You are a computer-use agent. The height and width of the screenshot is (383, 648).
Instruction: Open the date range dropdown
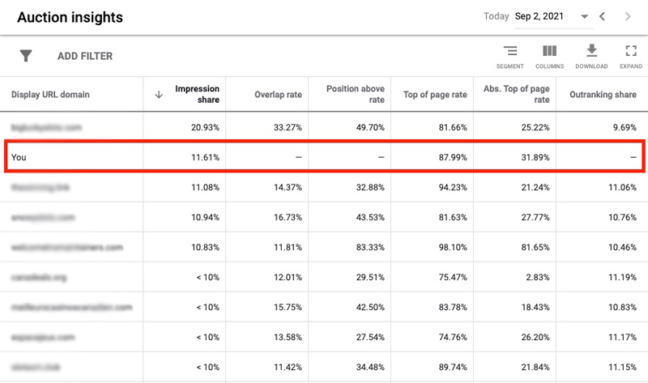coord(585,16)
